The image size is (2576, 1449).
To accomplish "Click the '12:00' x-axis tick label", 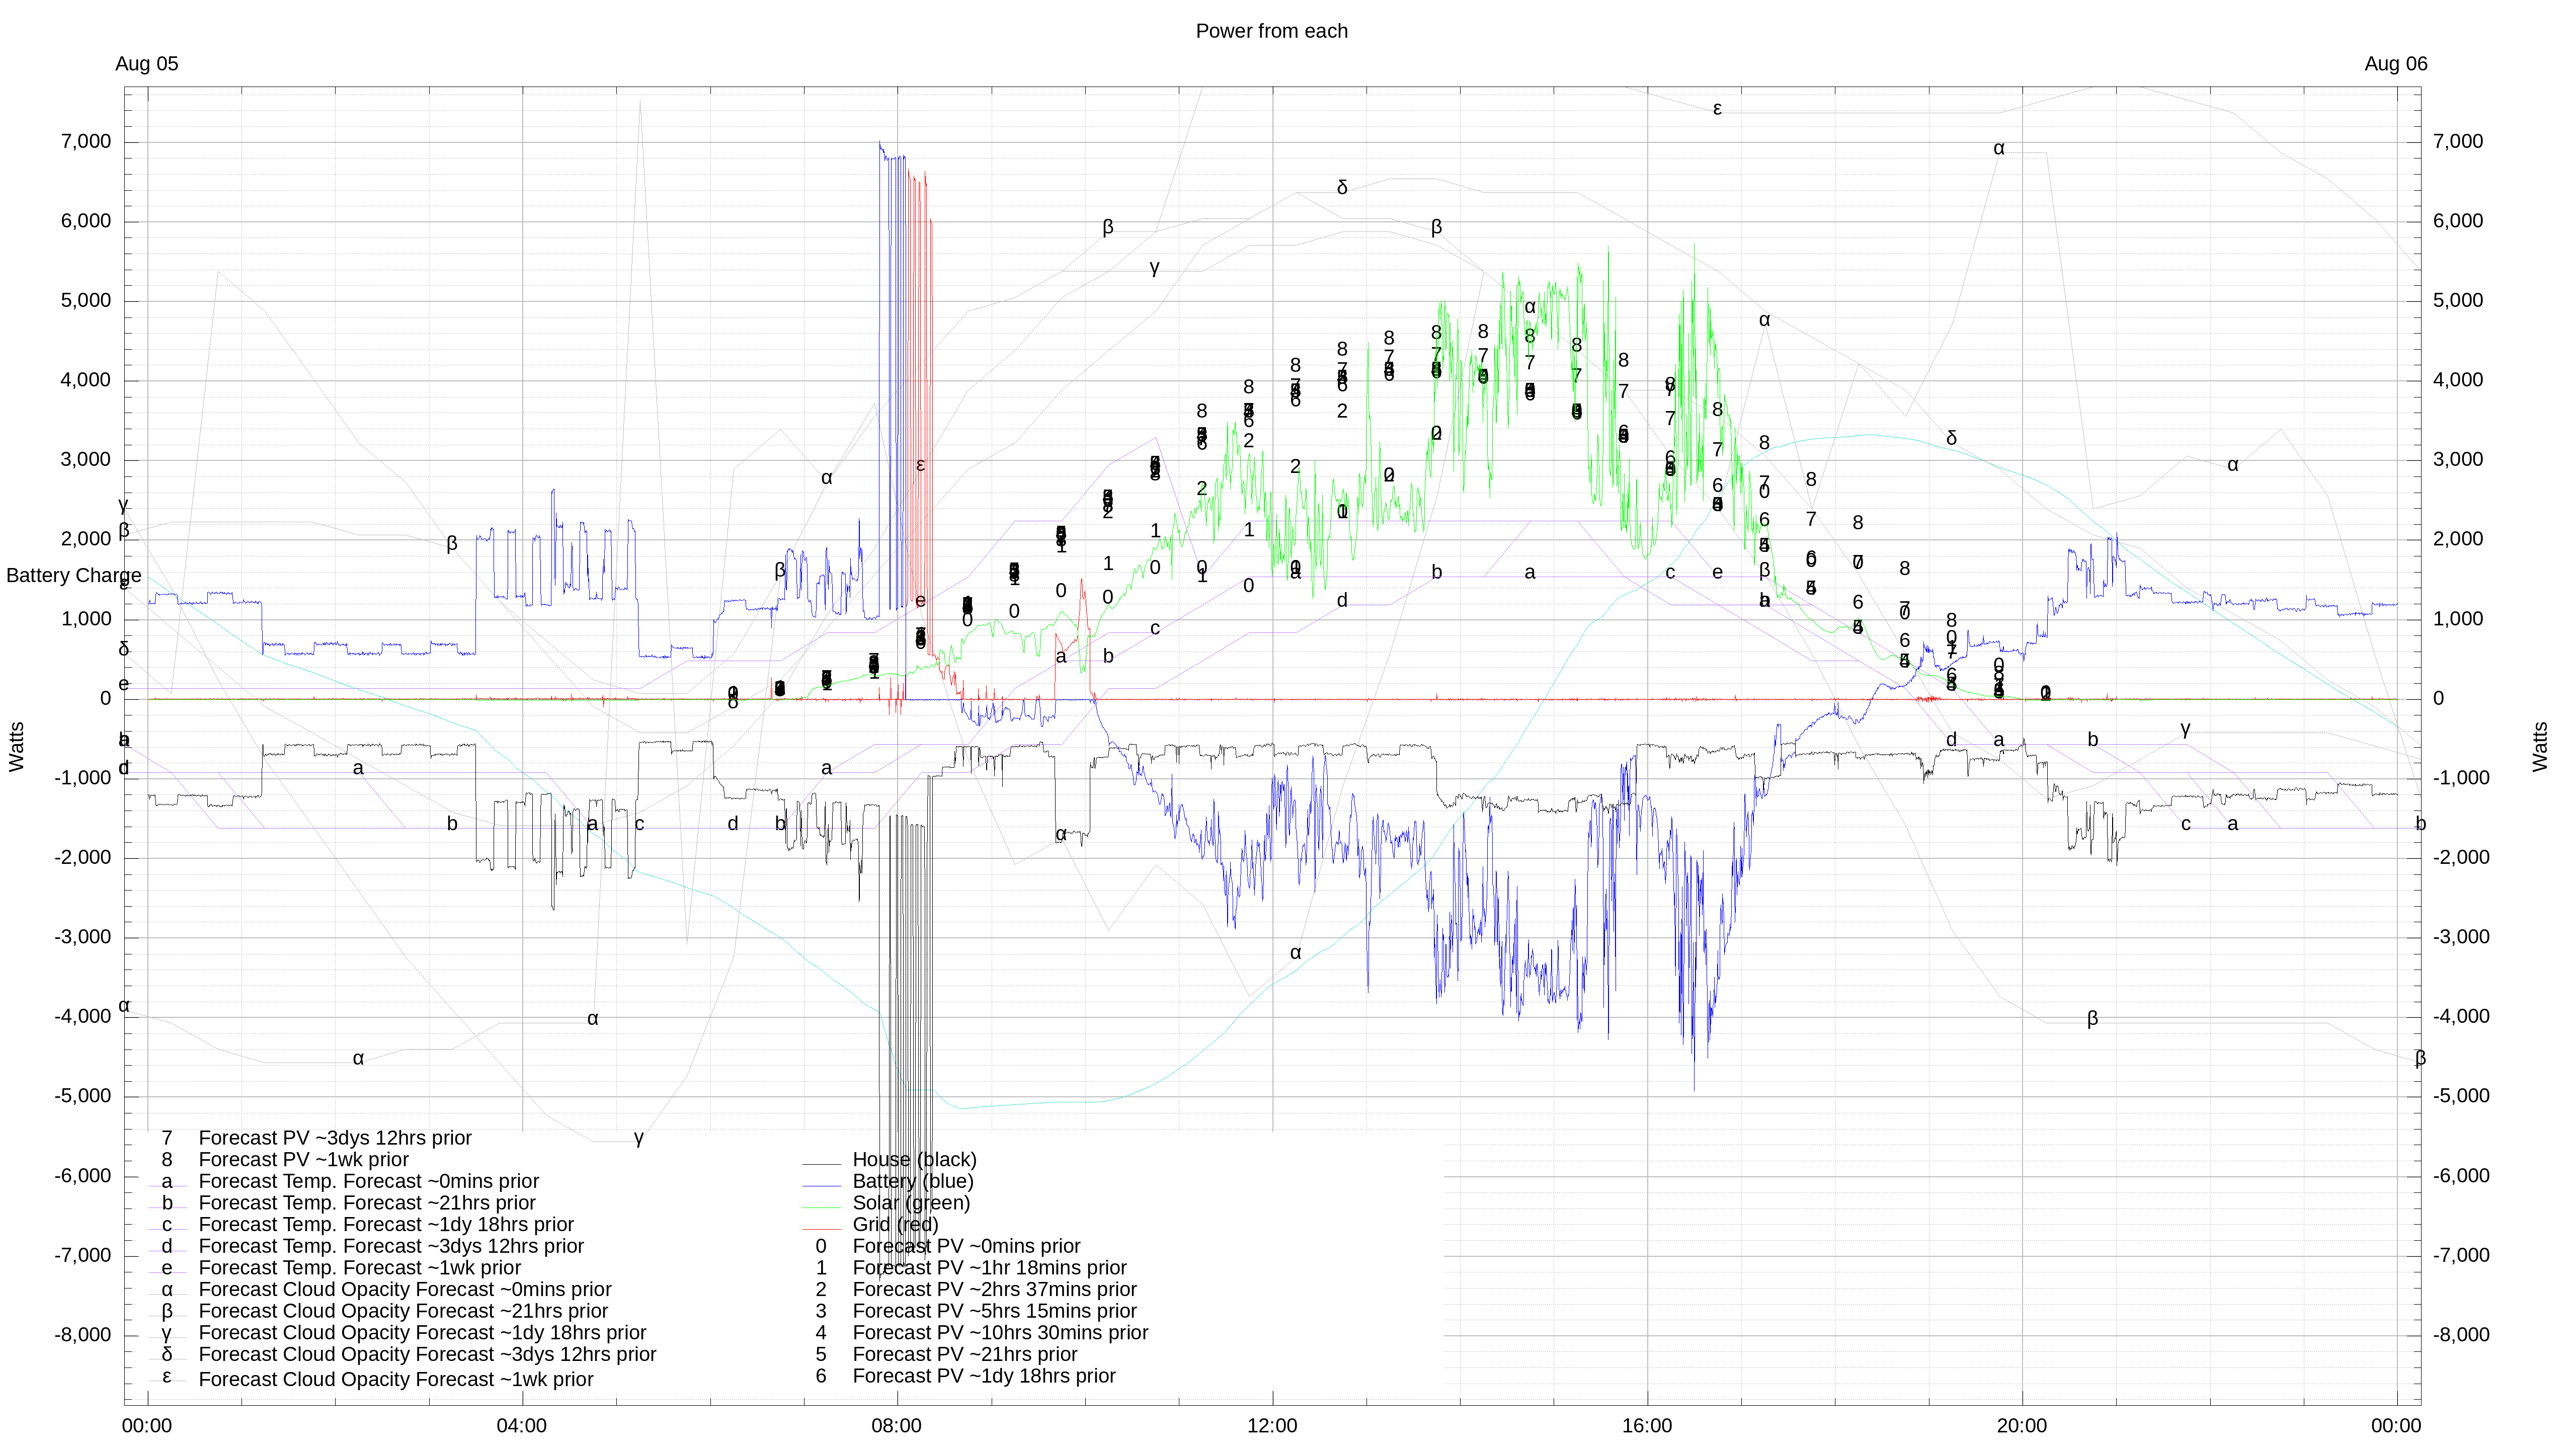I will (1272, 1426).
